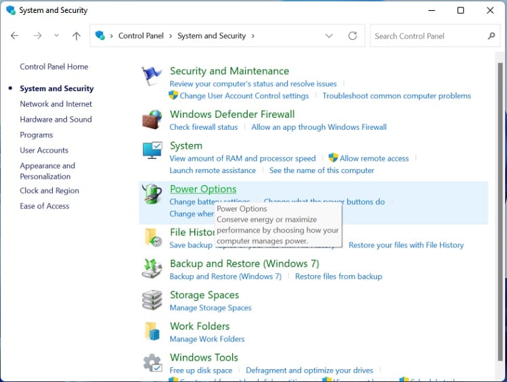This screenshot has width=507, height=382.
Task: Expand the chevron after Control Panel breadcrumb
Action: tap(171, 36)
